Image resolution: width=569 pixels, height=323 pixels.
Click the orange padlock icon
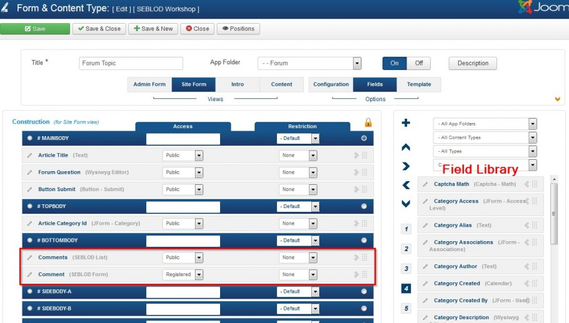pos(368,122)
